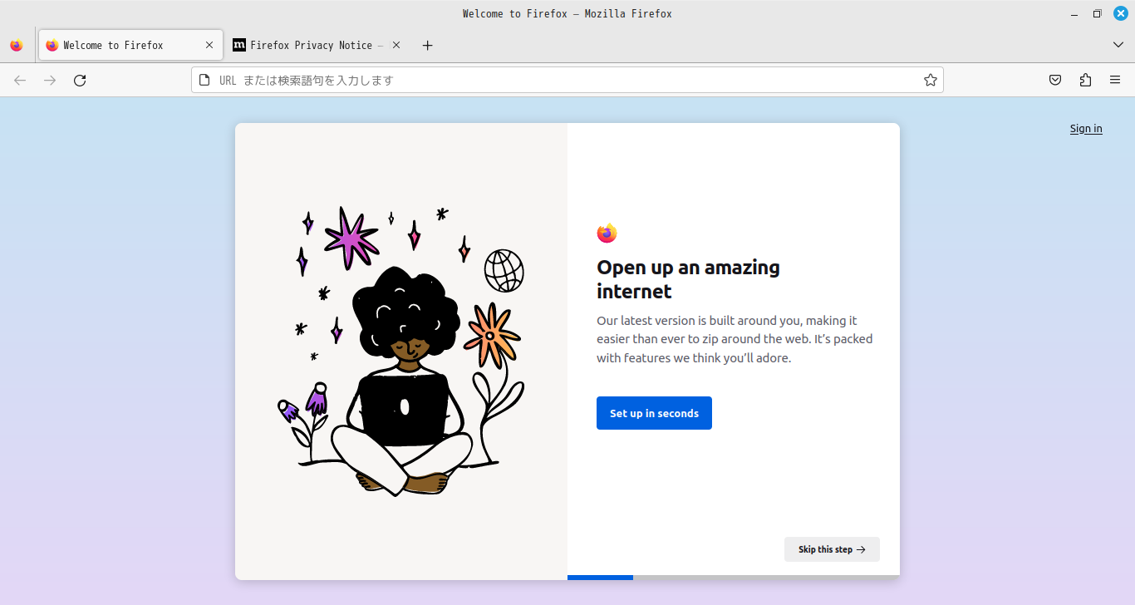Screen dimensions: 1135x605
Task: Click the illustration of person with laptop
Action: [401, 352]
